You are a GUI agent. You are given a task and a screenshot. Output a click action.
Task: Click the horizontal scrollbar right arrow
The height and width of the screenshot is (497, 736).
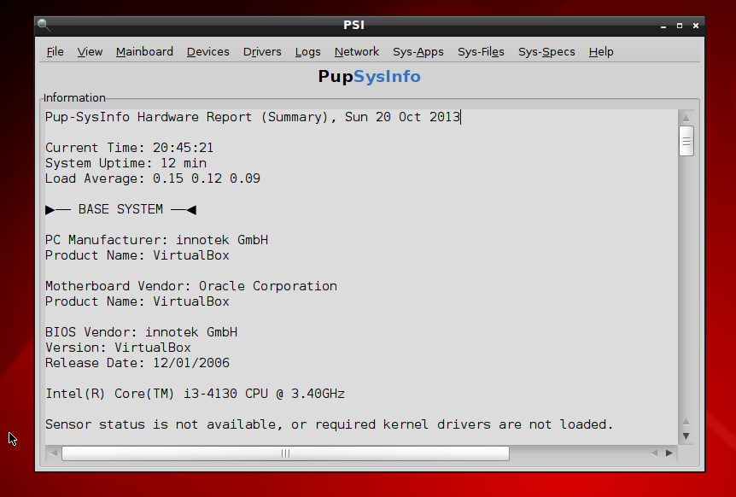(669, 453)
